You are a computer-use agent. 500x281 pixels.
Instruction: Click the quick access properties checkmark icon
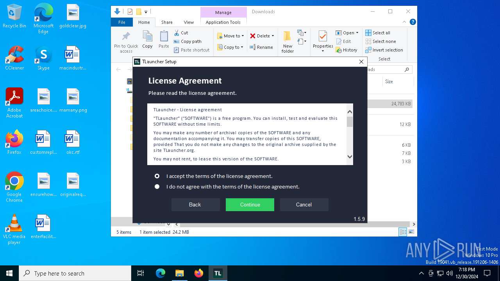point(130,12)
